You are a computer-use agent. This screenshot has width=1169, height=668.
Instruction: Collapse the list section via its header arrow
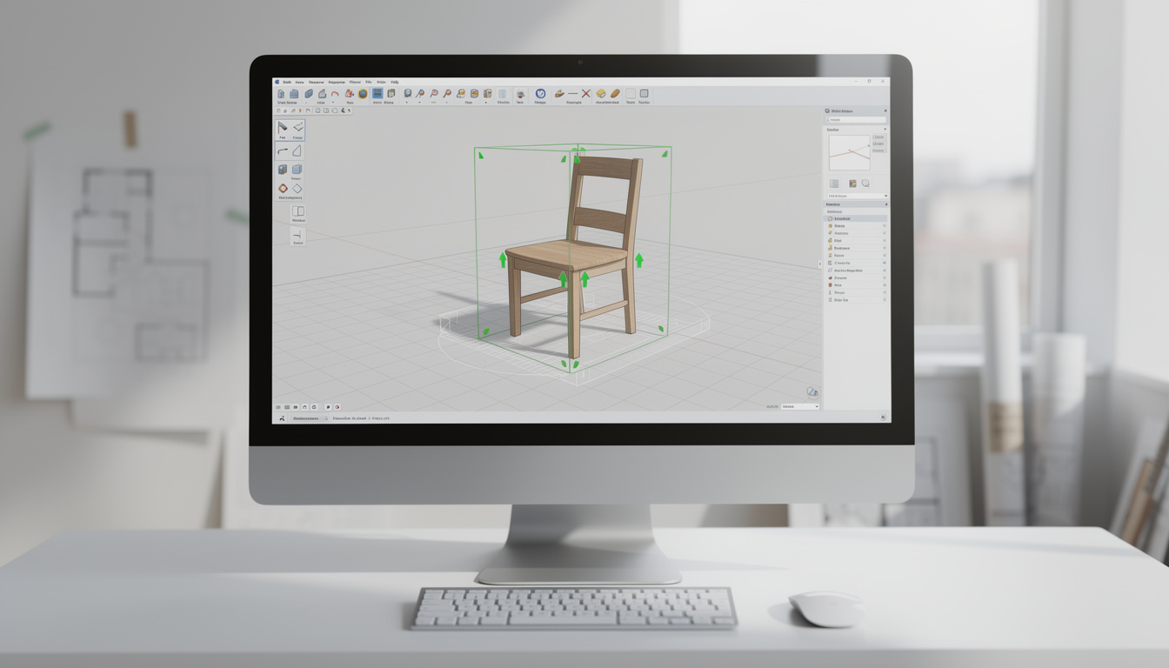click(886, 204)
